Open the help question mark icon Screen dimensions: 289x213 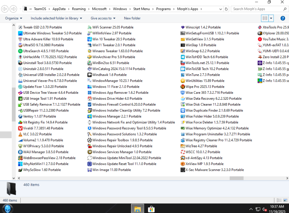(x=282, y=18)
